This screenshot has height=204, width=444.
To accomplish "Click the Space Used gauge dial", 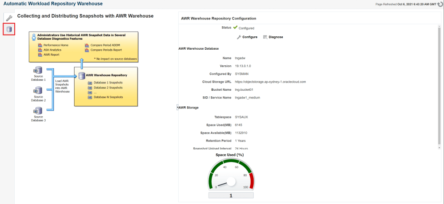I will point(231,181).
